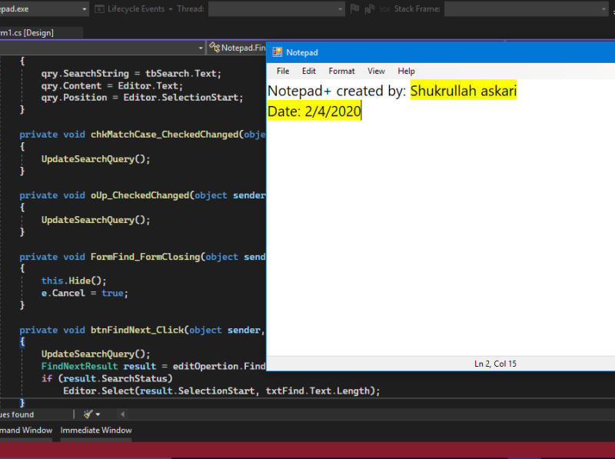Viewport: 615px width, 459px height.
Task: Click the Notepad window title icon
Action: tap(278, 52)
